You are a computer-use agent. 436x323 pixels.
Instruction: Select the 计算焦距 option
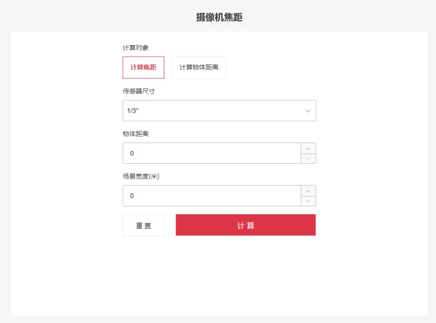click(x=143, y=67)
